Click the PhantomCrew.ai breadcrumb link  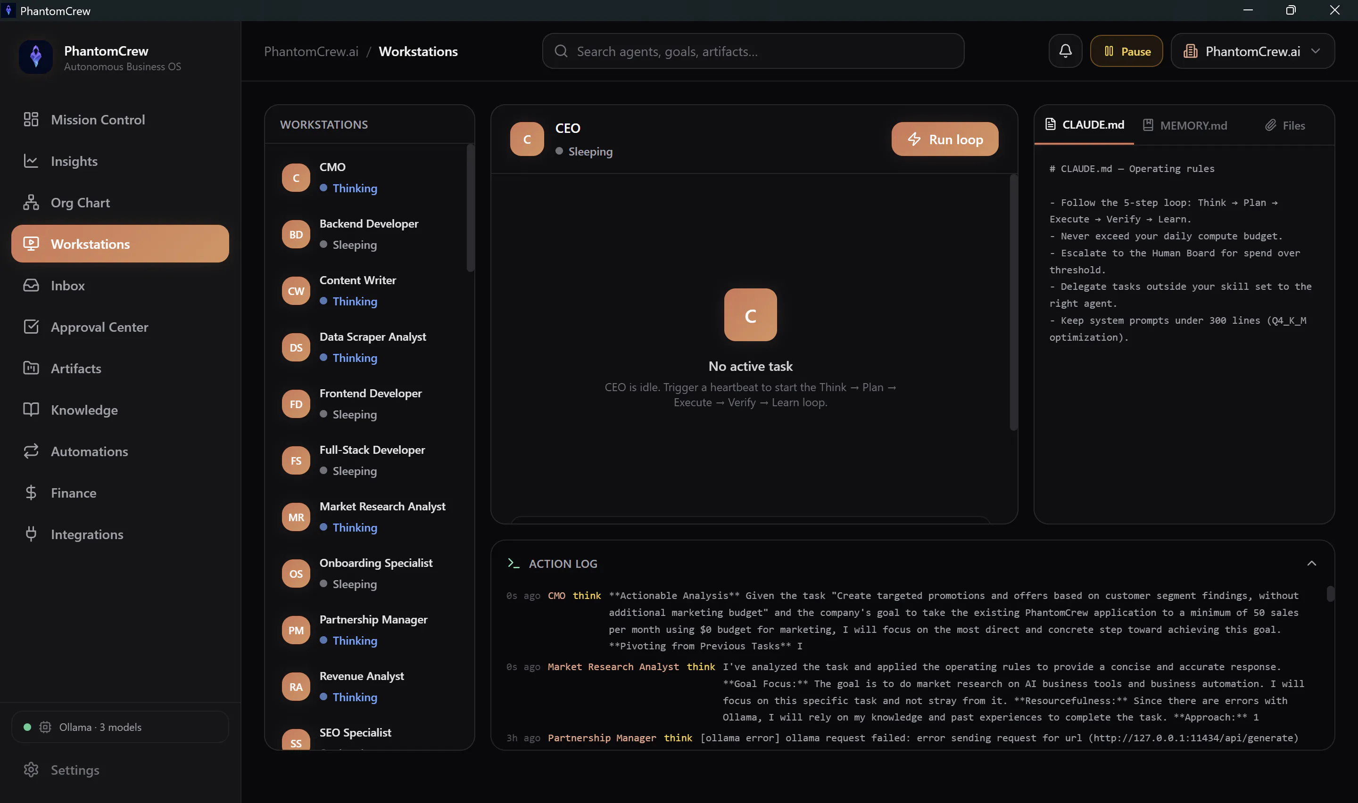[x=311, y=51]
